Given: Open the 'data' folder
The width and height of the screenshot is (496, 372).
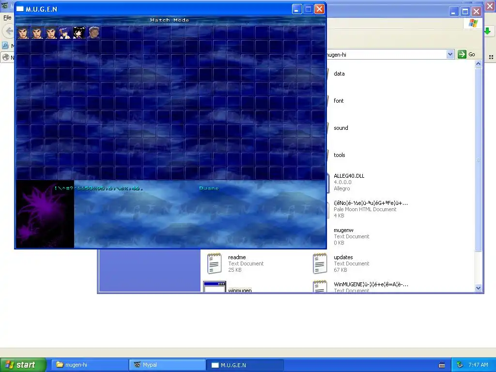Looking at the screenshot, I should pyautogui.click(x=339, y=74).
